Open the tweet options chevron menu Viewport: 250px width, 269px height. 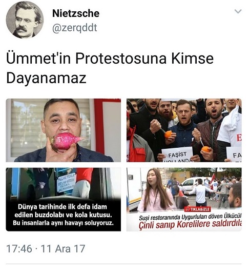pos(238,11)
